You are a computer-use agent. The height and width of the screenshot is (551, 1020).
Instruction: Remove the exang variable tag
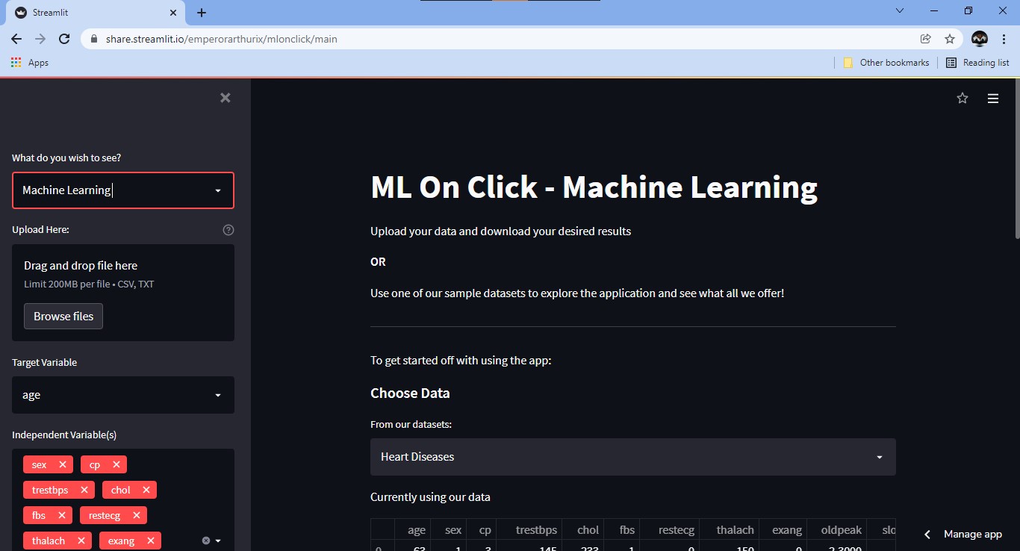click(151, 541)
